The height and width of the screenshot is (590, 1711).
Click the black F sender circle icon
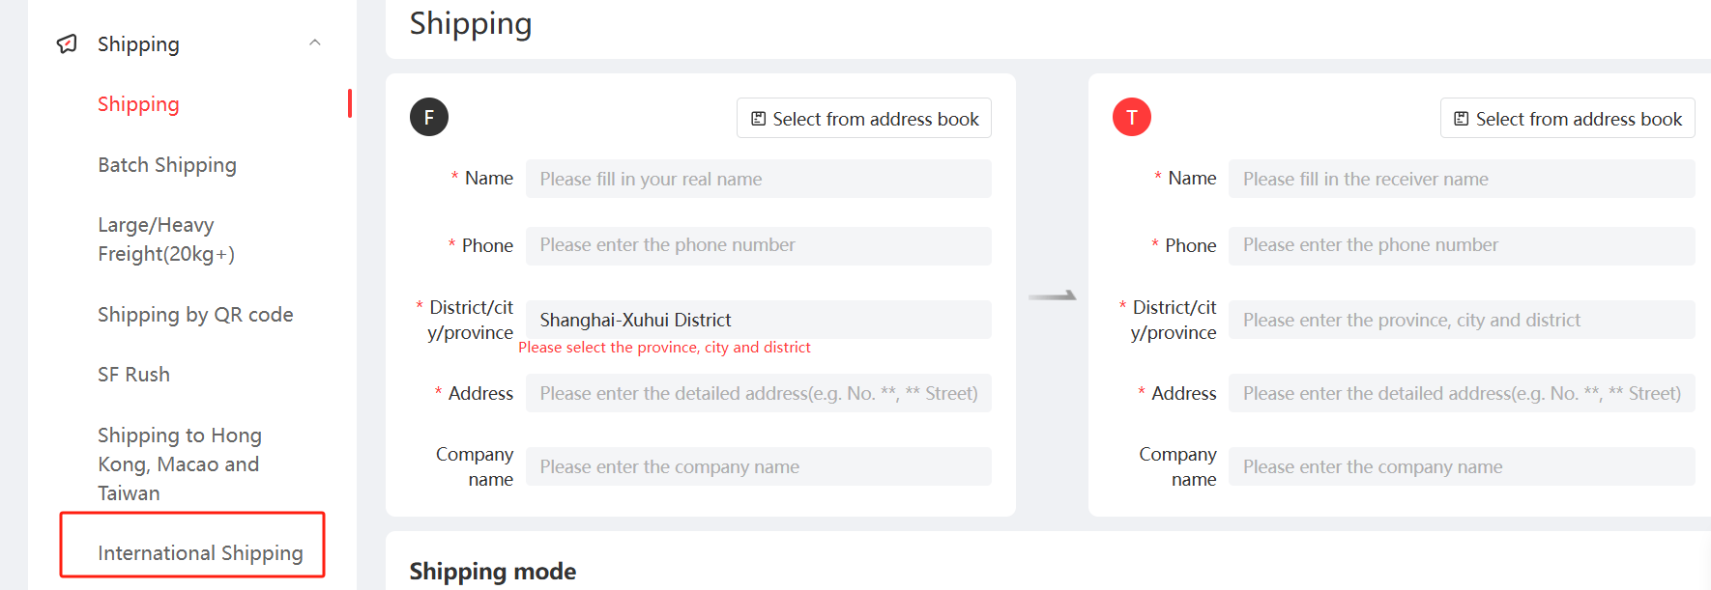click(429, 117)
